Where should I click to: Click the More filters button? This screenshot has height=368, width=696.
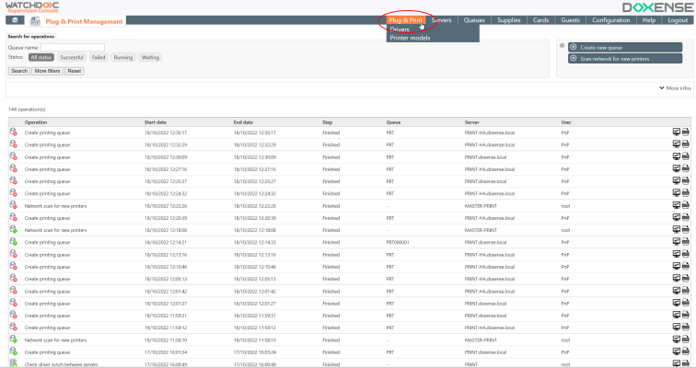tap(47, 71)
